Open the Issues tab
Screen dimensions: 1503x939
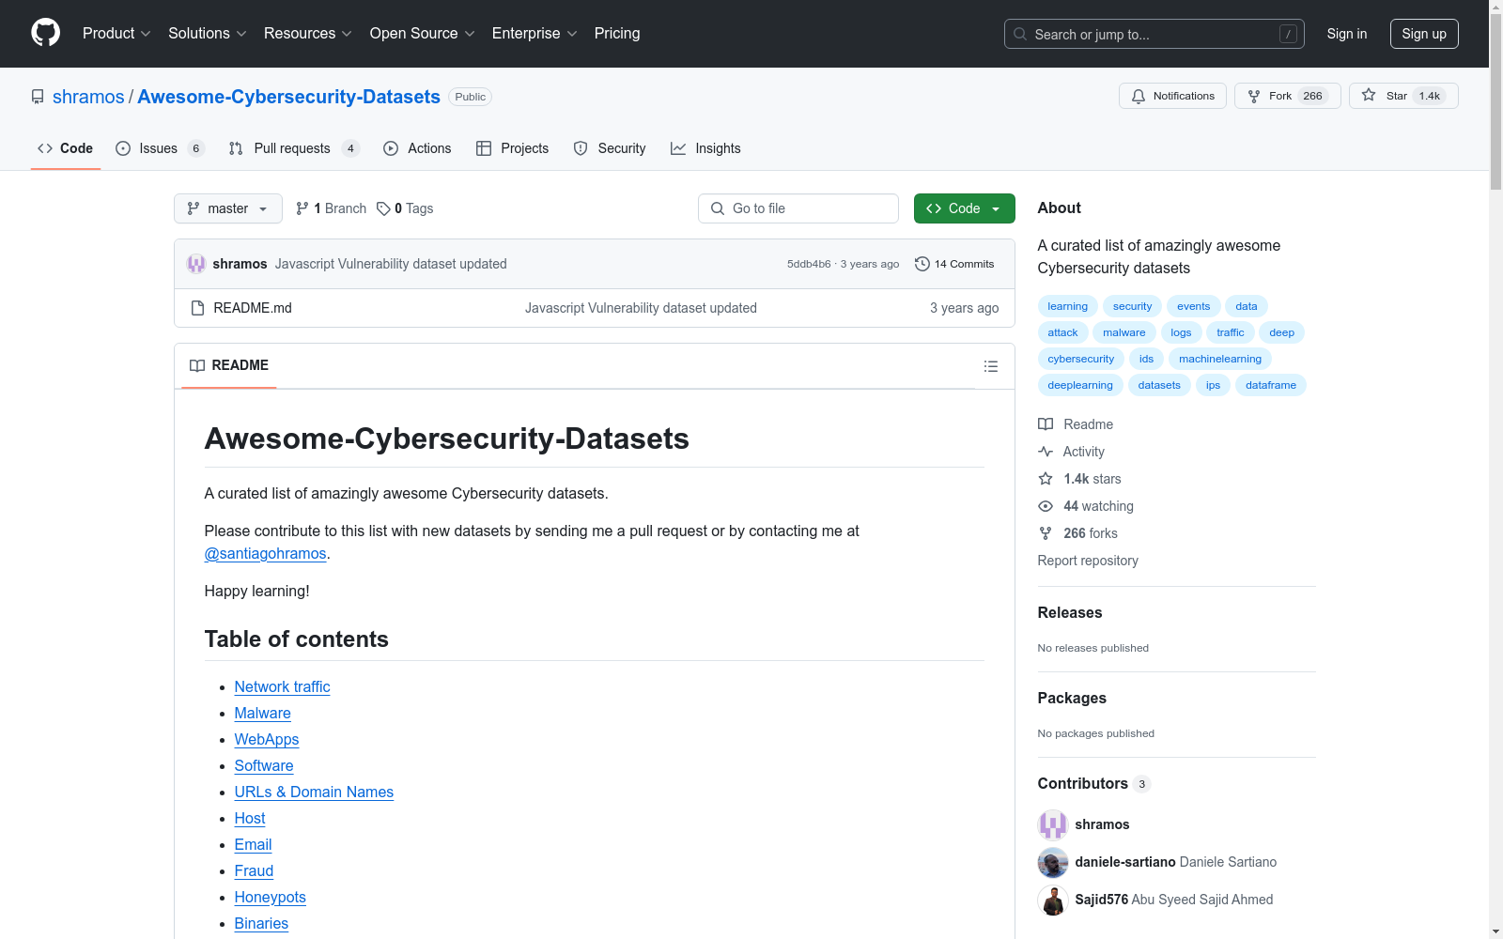coord(160,148)
